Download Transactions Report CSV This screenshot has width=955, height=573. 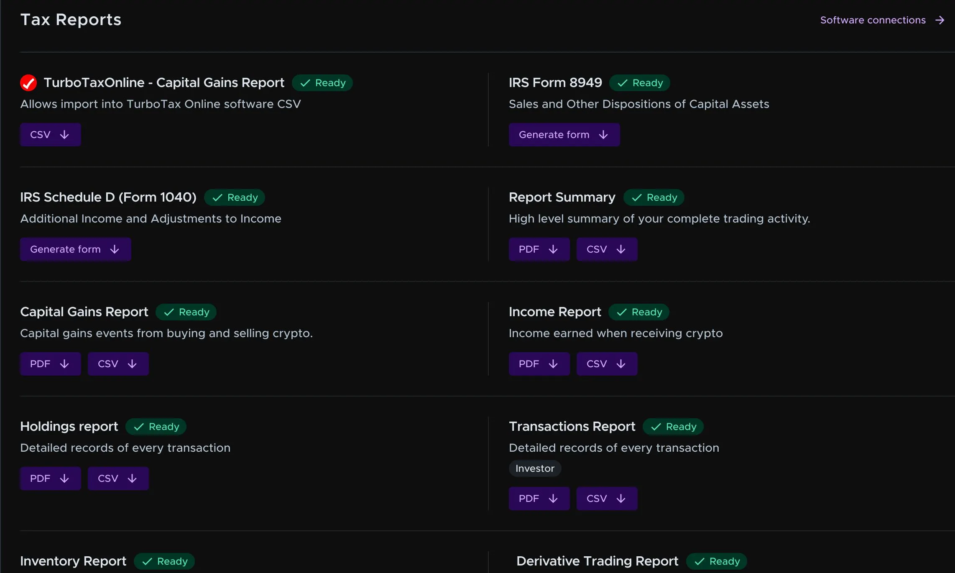click(606, 499)
